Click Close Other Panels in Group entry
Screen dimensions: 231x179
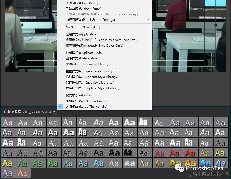(104, 14)
